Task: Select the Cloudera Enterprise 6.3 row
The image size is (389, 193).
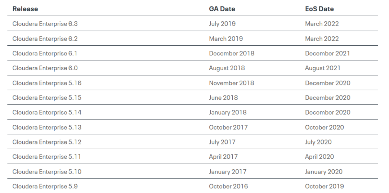Action: pyautogui.click(x=192, y=23)
